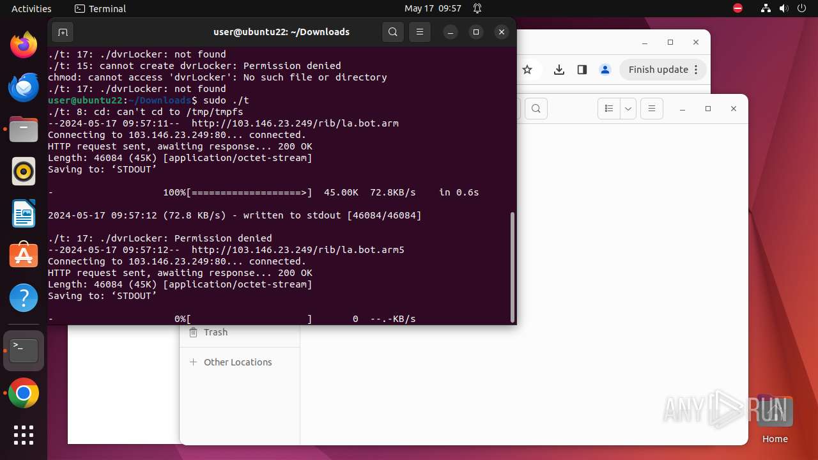The image size is (818, 460).
Task: Open Activities overview
Action: [31, 8]
